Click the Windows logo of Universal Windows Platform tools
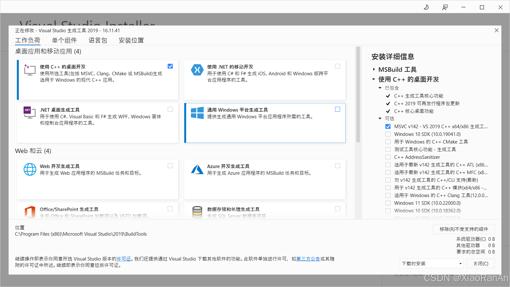Viewport: 510px width, 287px height. coord(197,113)
